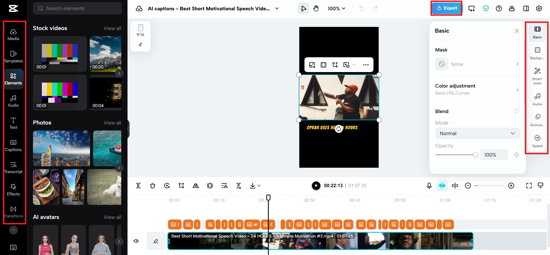
Task: Adjust the Opacity slider
Action: 457,155
